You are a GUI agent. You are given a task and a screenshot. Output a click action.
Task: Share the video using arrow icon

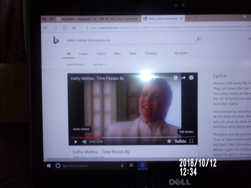[183, 78]
